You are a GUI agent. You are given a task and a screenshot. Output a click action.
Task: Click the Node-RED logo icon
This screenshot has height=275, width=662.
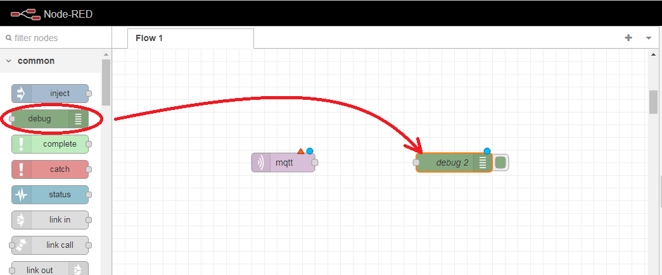coord(25,13)
